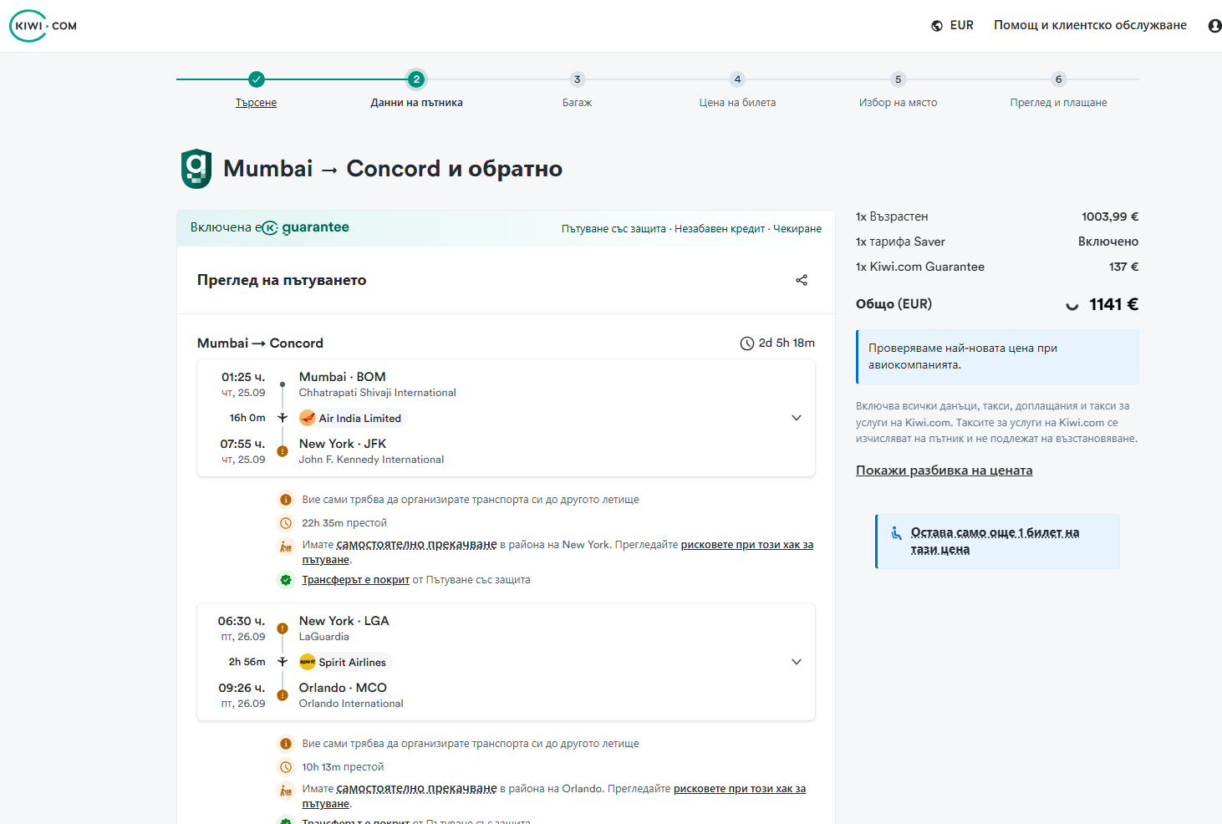Screen dimensions: 1222x824
Task: Share the trip using the share icon
Action: tap(802, 280)
